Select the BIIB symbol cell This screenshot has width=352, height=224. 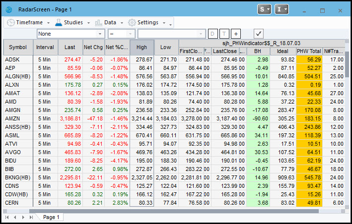point(18,169)
